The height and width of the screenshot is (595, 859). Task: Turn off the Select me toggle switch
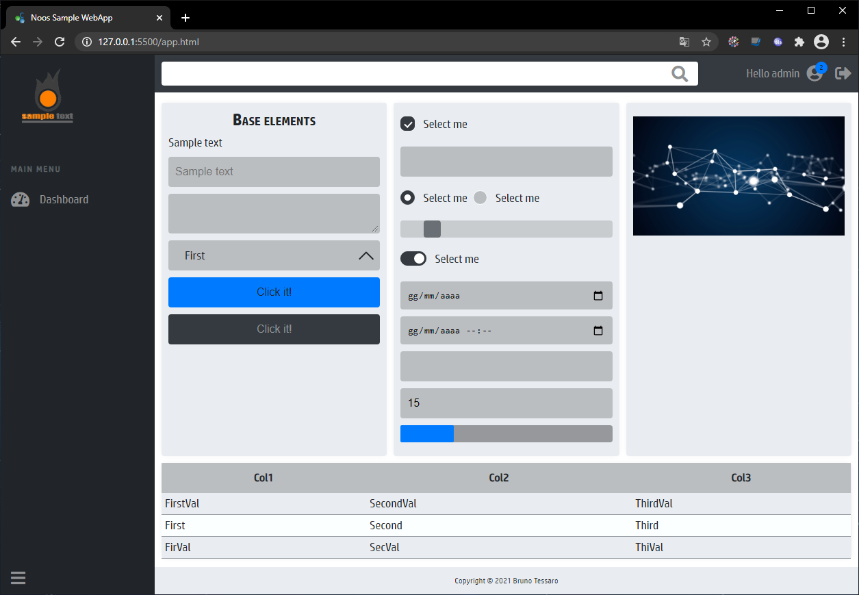(413, 259)
